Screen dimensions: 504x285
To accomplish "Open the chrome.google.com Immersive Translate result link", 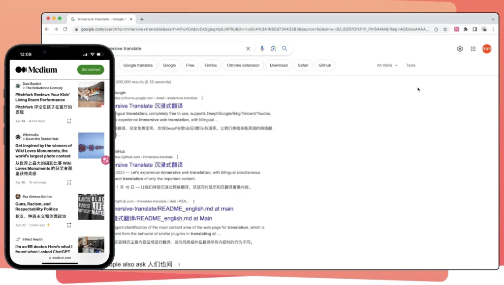I will click(149, 106).
